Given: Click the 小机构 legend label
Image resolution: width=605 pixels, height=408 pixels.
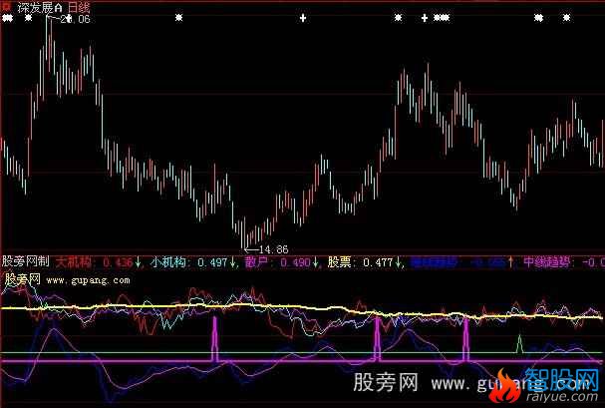Looking at the screenshot, I should point(169,262).
